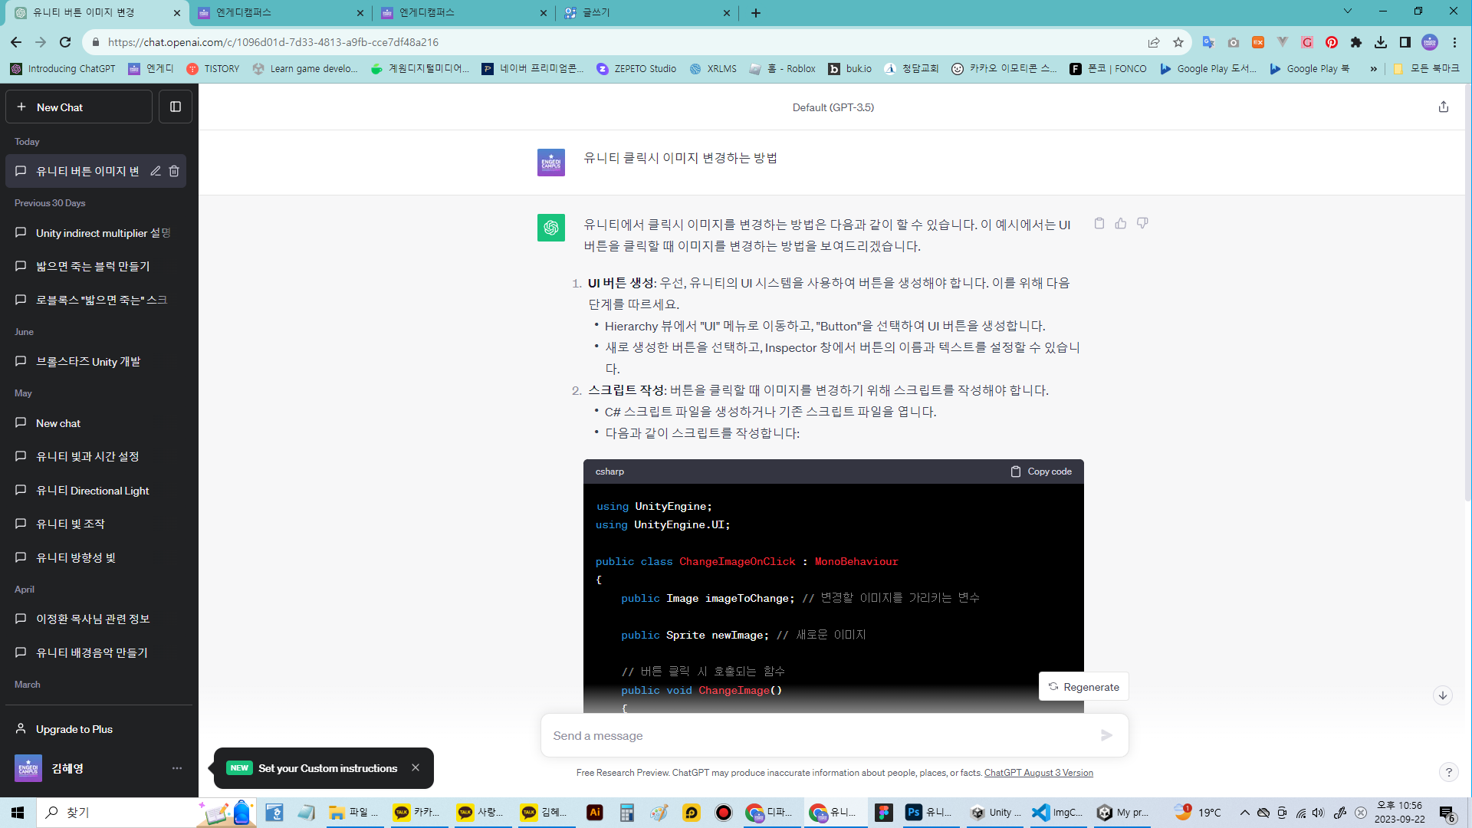Open the browser side panel icon
The width and height of the screenshot is (1472, 828).
pos(1405,42)
